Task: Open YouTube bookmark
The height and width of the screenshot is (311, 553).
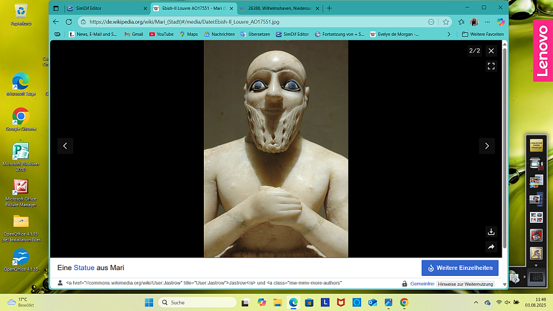Action: point(161,34)
